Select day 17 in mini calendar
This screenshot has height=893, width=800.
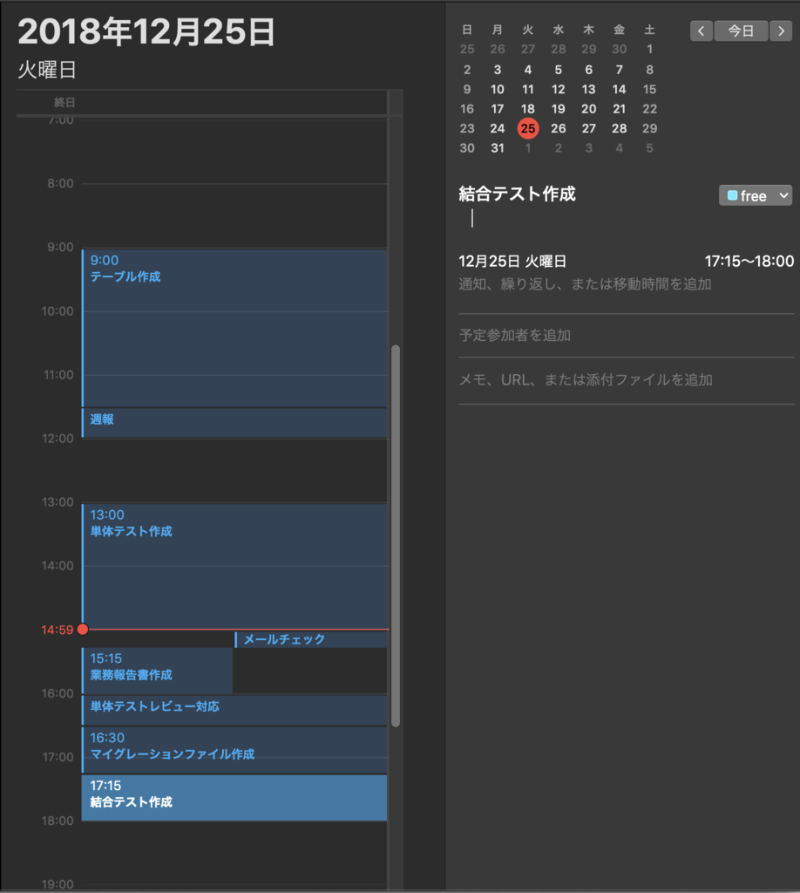click(498, 109)
